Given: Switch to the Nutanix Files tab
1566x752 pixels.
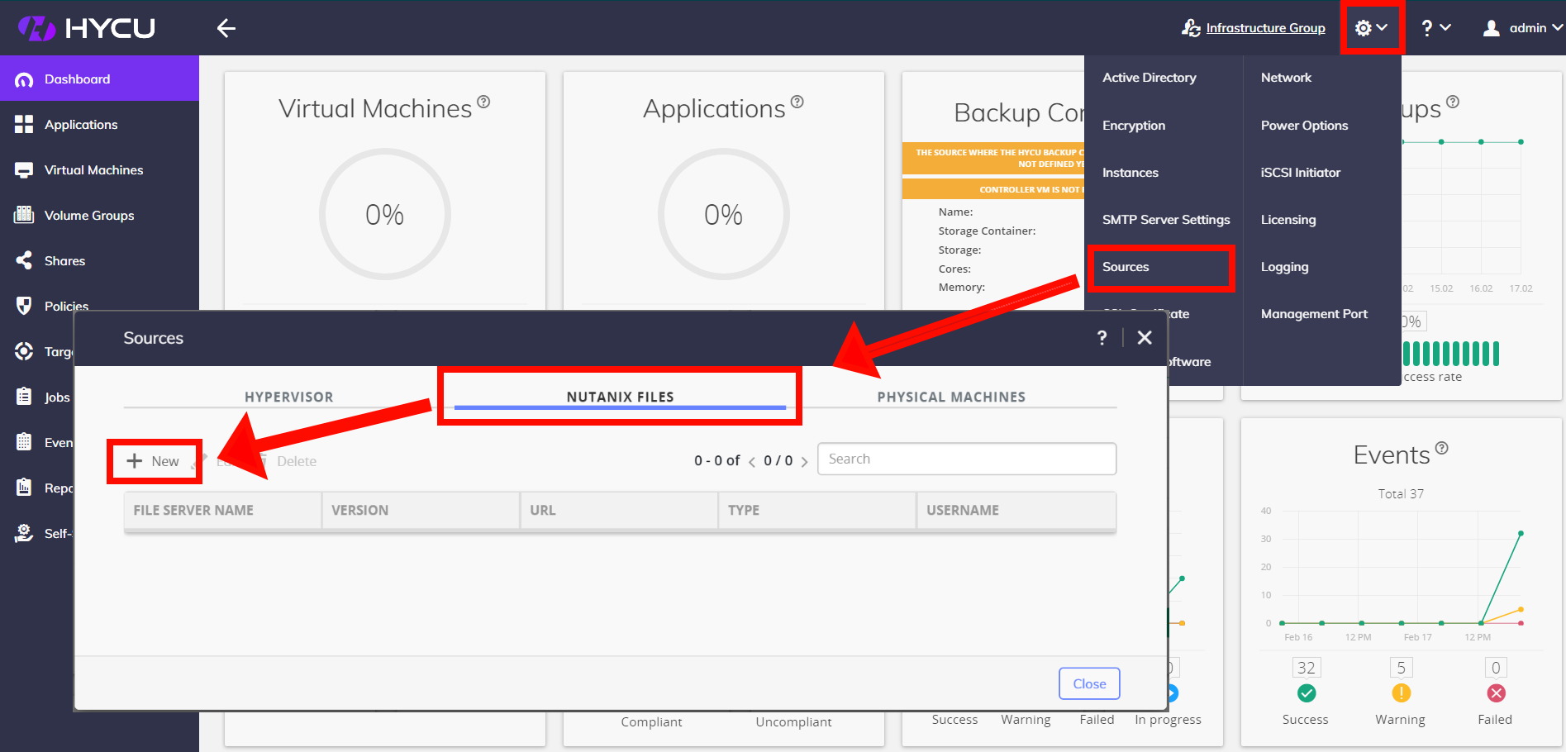Looking at the screenshot, I should click(620, 397).
